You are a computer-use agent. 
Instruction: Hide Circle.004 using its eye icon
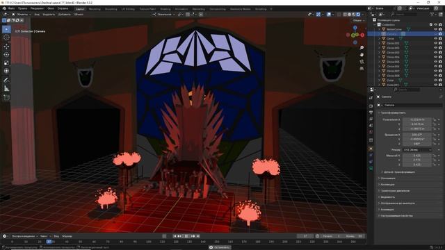436,57
